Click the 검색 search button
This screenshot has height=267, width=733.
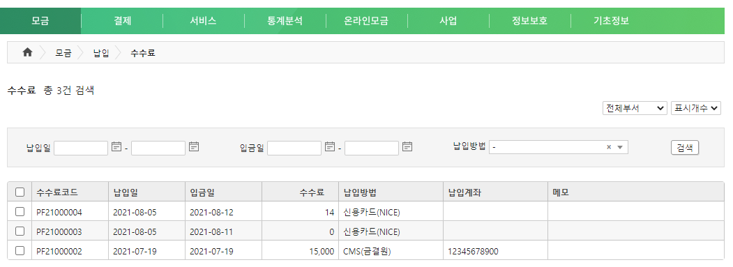685,148
